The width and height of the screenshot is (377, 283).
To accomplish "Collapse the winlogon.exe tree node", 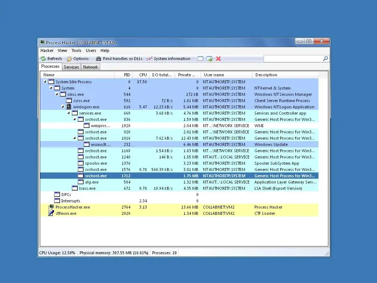I will click(63, 106).
